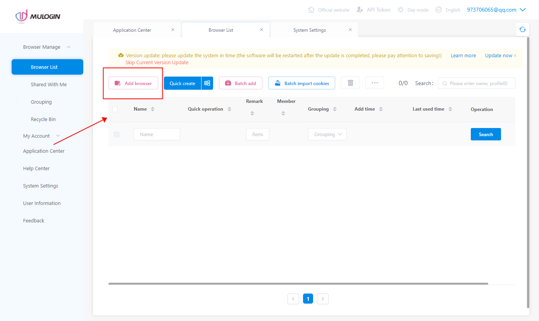Toggle Day mode sun icon
Image resolution: width=539 pixels, height=321 pixels.
coord(401,10)
